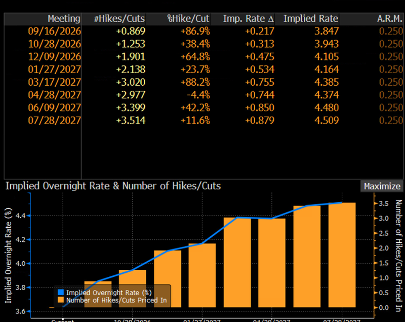Click the 4.509 implied rate value
Image resolution: width=405 pixels, height=322 pixels.
(x=327, y=121)
